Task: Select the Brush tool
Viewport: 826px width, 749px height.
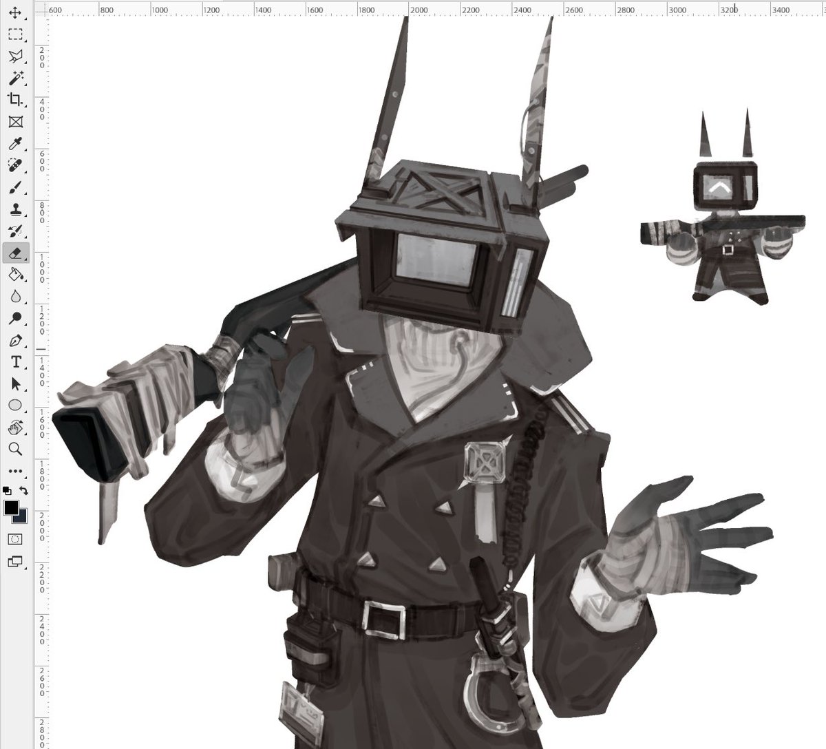Action: [x=15, y=187]
